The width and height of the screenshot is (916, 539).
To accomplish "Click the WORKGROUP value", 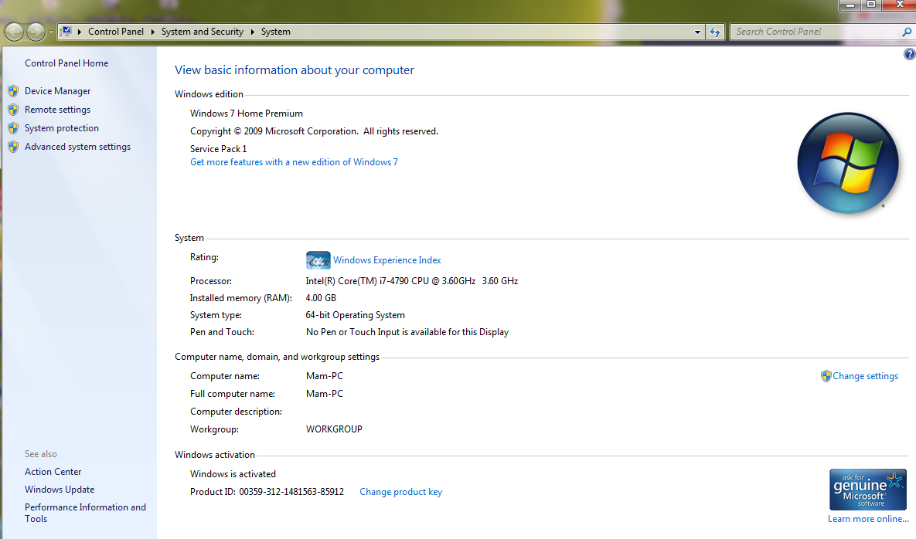I will click(x=334, y=429).
